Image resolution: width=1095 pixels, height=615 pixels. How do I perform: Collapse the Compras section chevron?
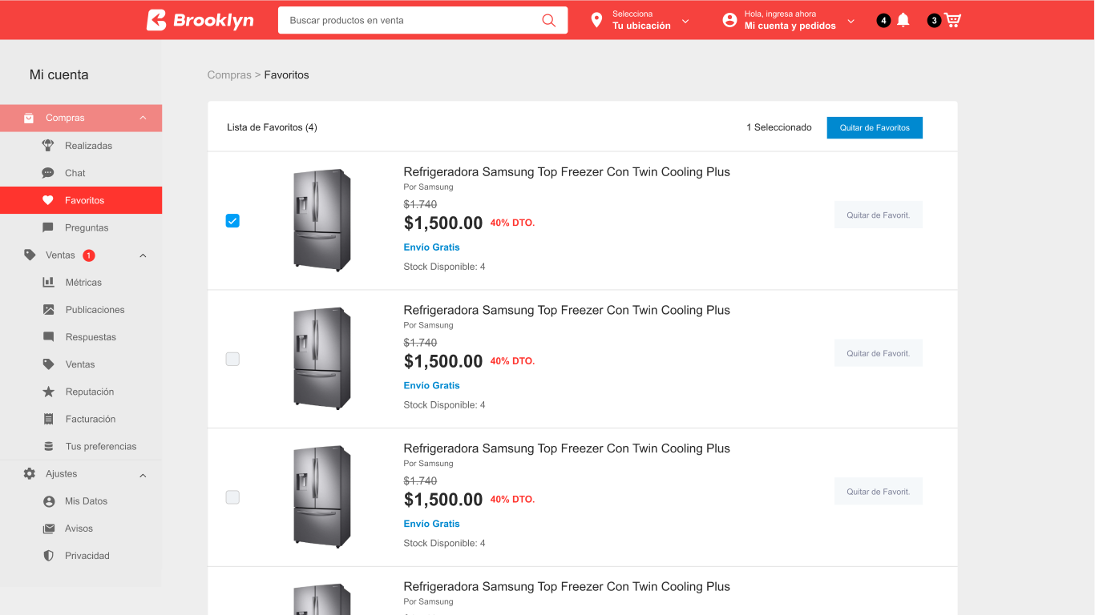(x=143, y=118)
